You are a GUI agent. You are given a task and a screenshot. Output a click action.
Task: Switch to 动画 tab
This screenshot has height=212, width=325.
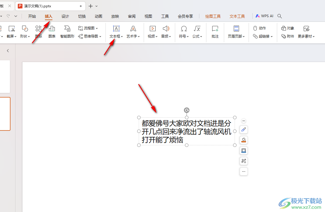point(99,16)
